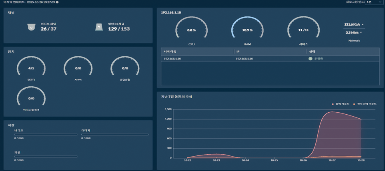Sort by the 서버 이름 column header
Screen dimensions: 385x171
[x=170, y=52]
